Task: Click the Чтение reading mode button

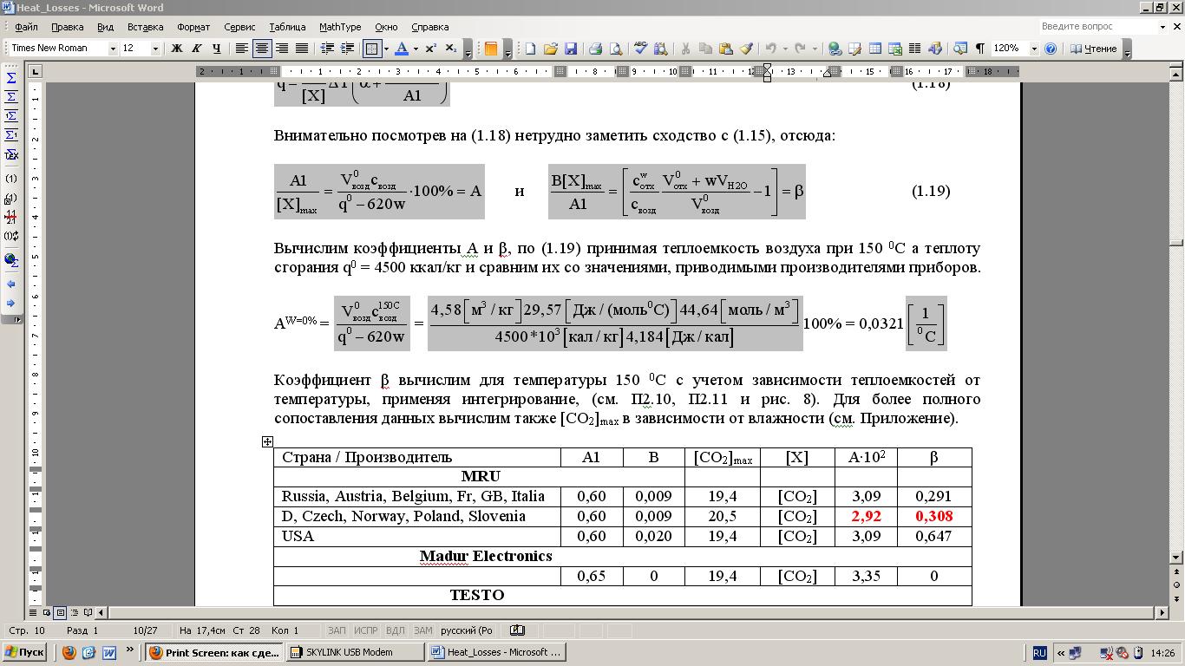Action: (1093, 49)
